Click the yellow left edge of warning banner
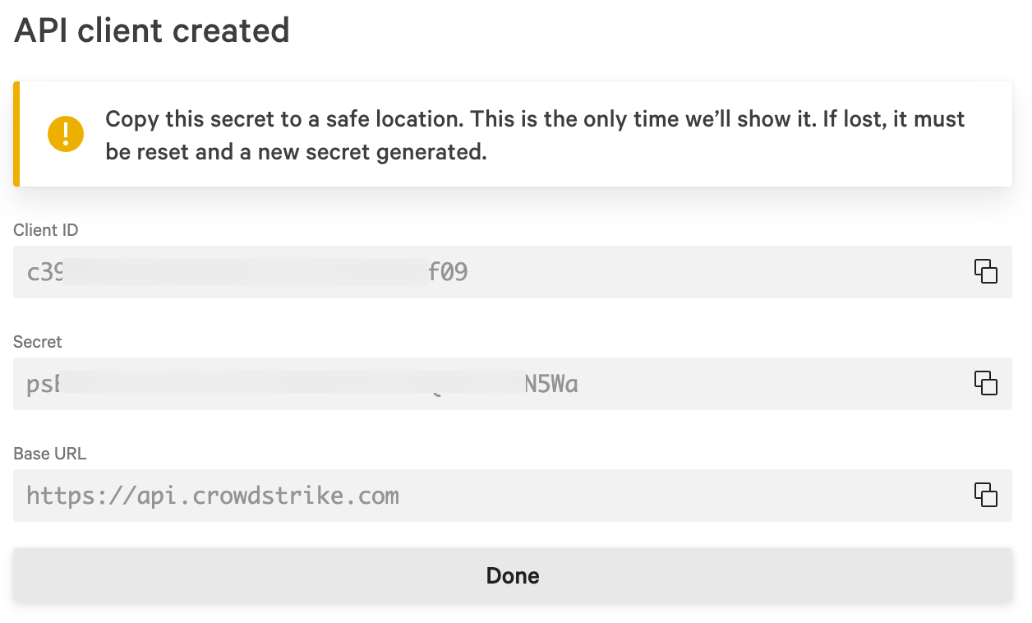Screen dimensions: 1032x623 pos(16,134)
